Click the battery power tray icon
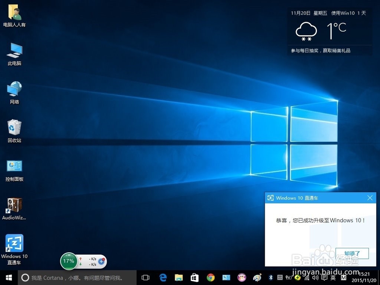This screenshot has height=285, width=380. pyautogui.click(x=289, y=277)
